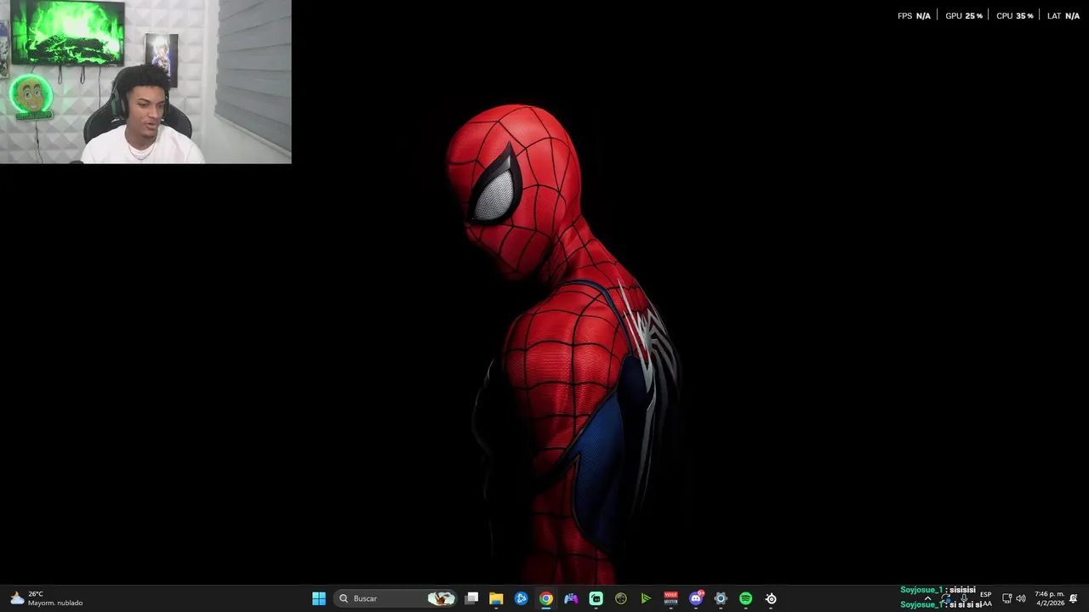Open the network status tray icon
This screenshot has height=612, width=1089.
tap(1007, 598)
